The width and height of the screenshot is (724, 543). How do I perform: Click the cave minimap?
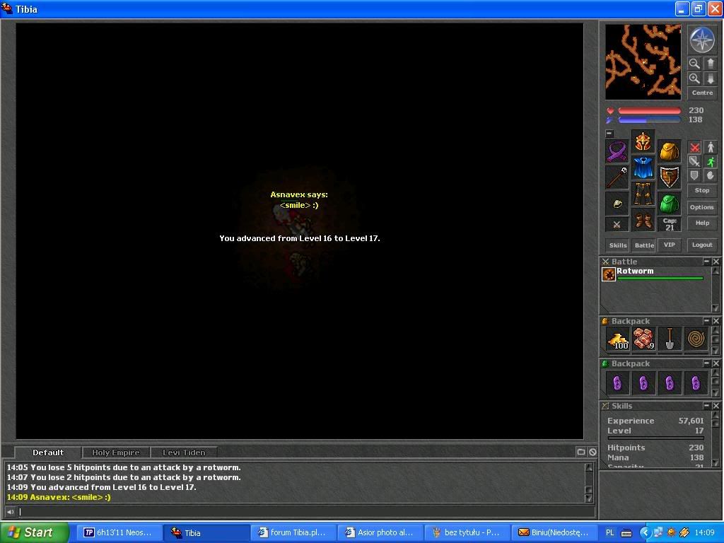pos(643,62)
